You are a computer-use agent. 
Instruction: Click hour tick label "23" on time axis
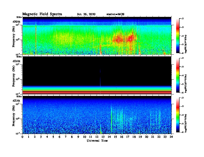pyautogui.click(x=165, y=137)
